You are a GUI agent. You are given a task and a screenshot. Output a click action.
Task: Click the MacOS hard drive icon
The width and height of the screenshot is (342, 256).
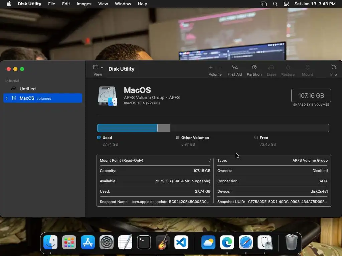click(x=107, y=96)
